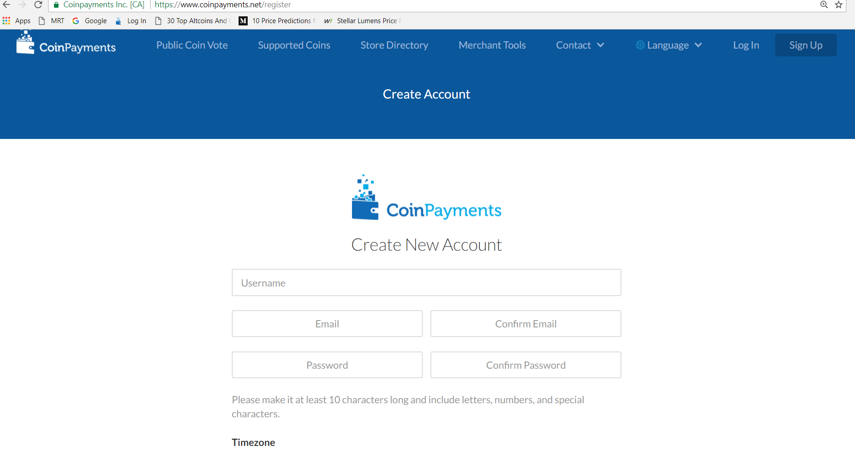The width and height of the screenshot is (855, 450).
Task: Click the globe icon next to Language
Action: pos(640,45)
